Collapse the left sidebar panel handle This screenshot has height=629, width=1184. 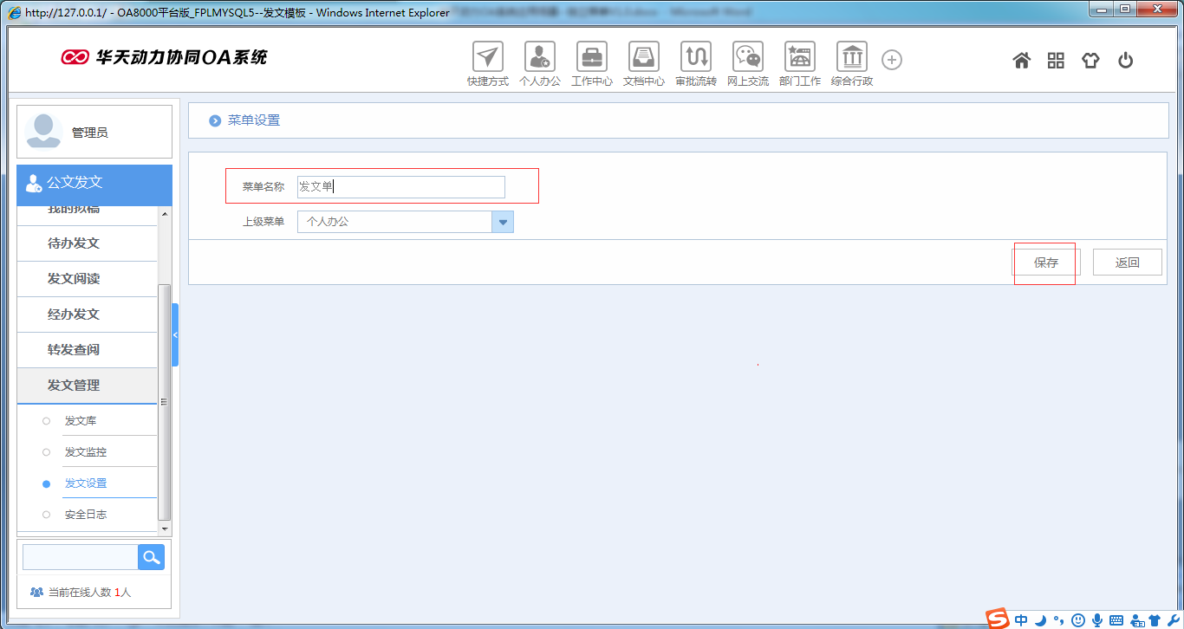[175, 334]
